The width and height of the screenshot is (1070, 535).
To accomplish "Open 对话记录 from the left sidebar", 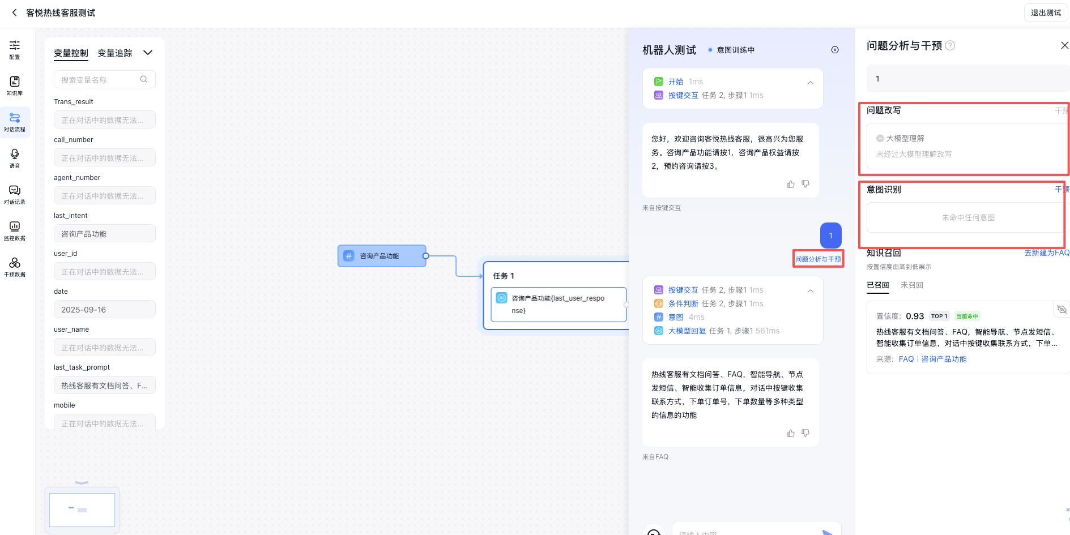I will click(15, 195).
